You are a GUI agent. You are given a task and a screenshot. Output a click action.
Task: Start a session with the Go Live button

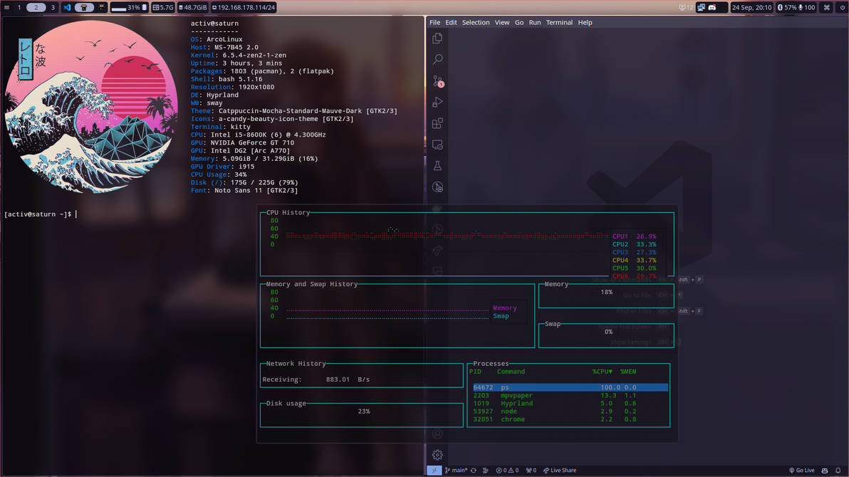pyautogui.click(x=802, y=470)
